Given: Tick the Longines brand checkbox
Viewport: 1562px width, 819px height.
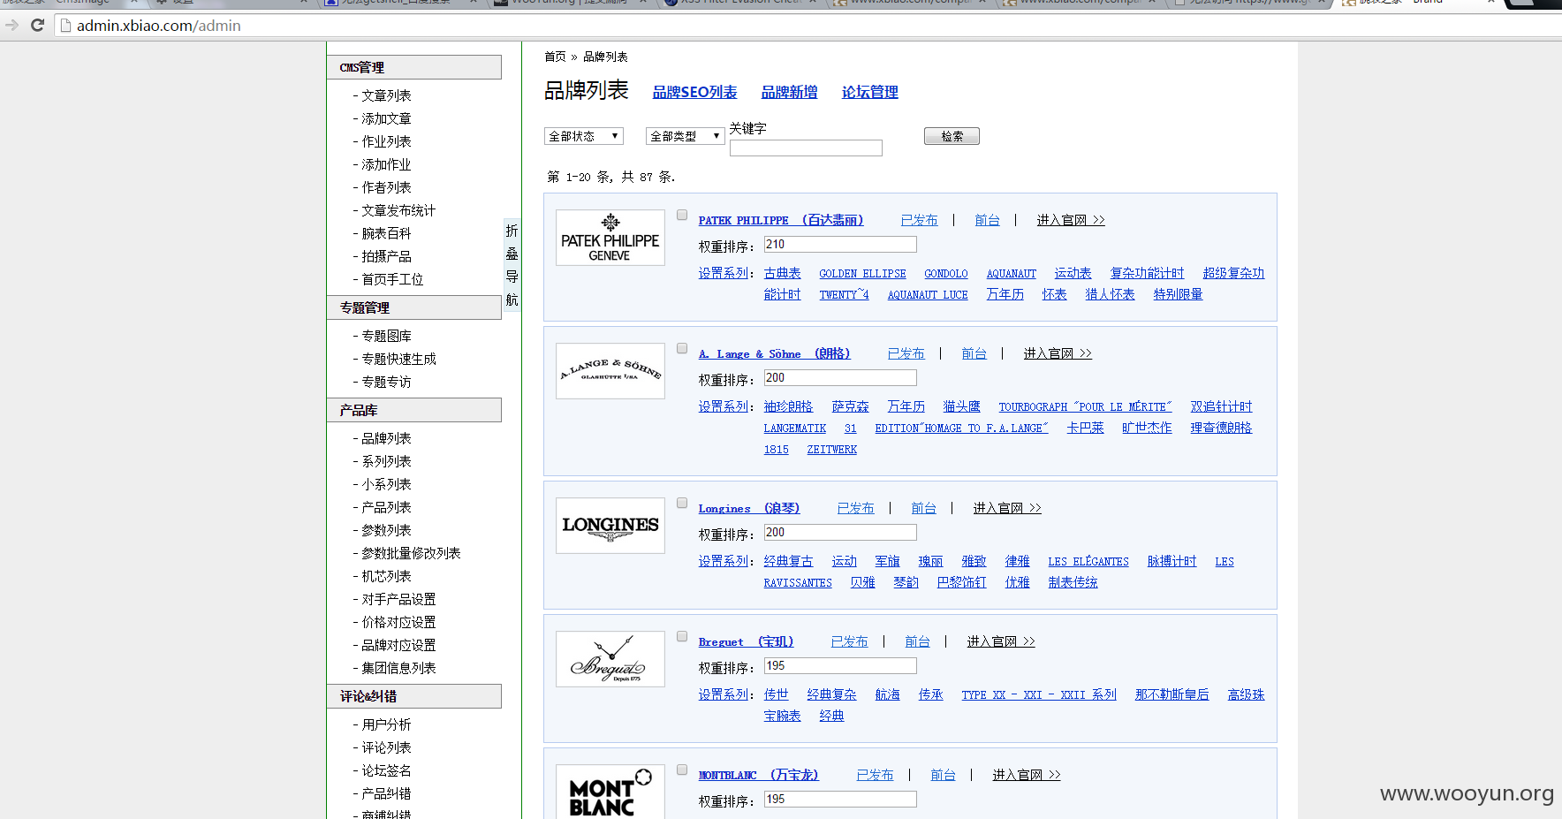Looking at the screenshot, I should (x=682, y=503).
